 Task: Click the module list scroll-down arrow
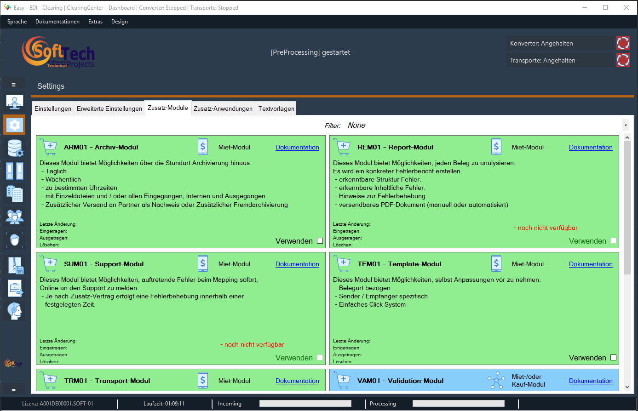pyautogui.click(x=627, y=387)
